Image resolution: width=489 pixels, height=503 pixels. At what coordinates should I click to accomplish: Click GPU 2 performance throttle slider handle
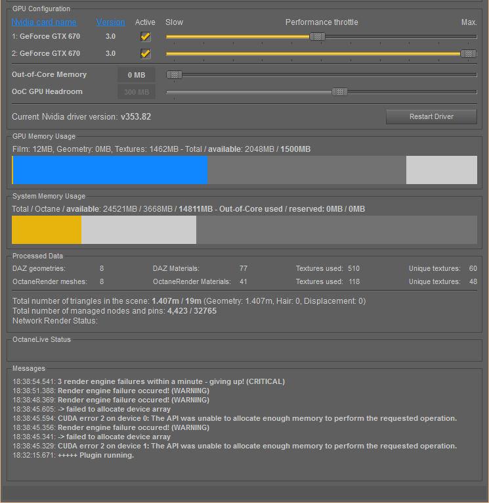pyautogui.click(x=469, y=53)
